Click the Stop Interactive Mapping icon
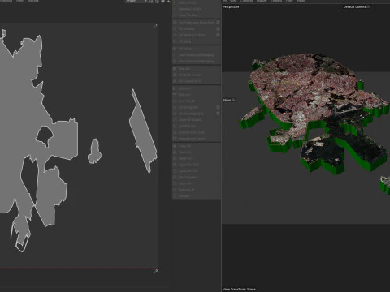This screenshot has height=292, width=390. (175, 62)
